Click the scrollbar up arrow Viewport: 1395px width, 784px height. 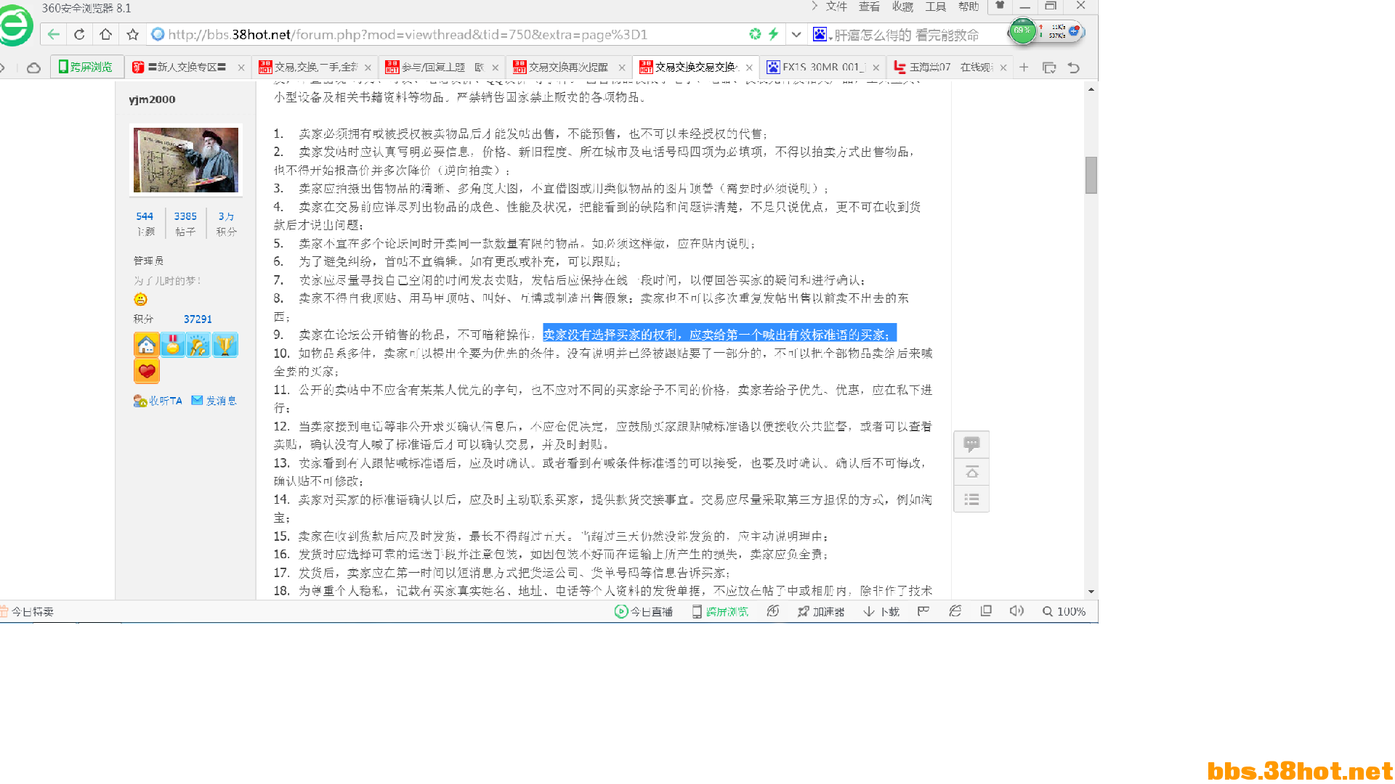[x=1091, y=89]
